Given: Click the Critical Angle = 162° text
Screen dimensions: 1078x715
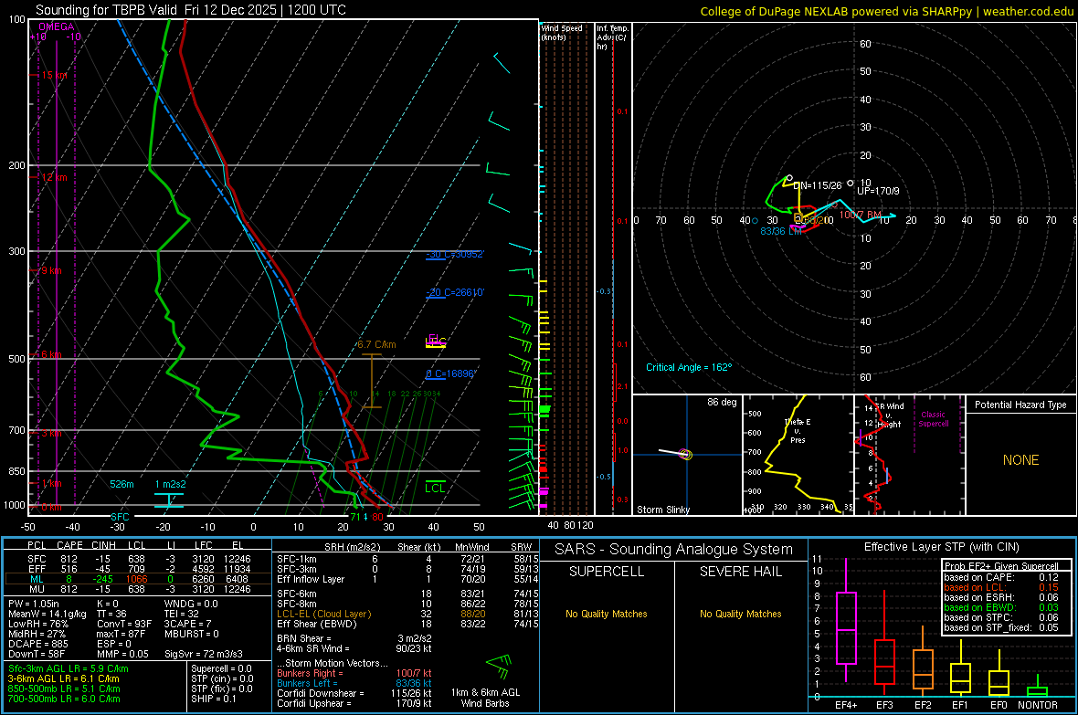Looking at the screenshot, I should tap(689, 367).
